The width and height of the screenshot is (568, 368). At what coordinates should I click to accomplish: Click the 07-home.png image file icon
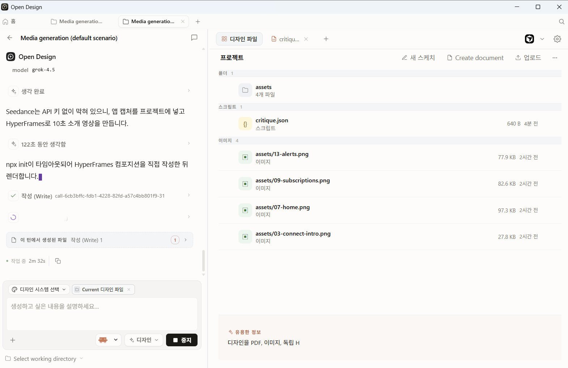point(245,210)
